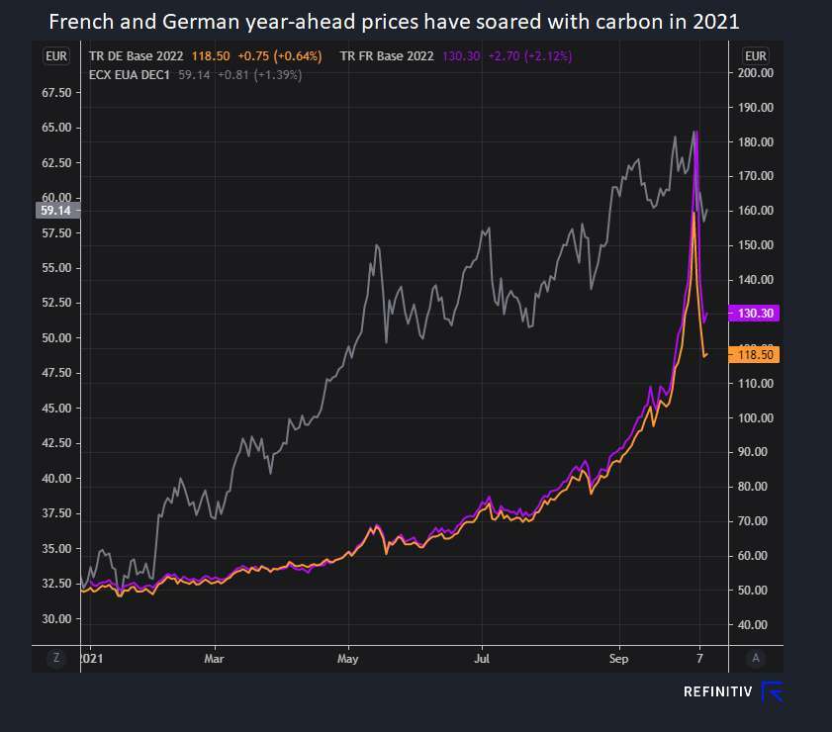The width and height of the screenshot is (832, 732).
Task: Click the Z timezone button below the chart
Action: [x=56, y=657]
